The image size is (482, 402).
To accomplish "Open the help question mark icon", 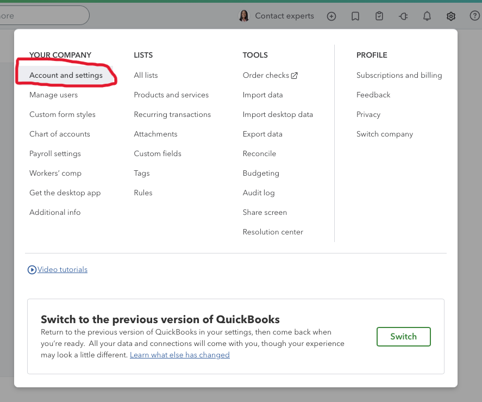I will pos(474,15).
